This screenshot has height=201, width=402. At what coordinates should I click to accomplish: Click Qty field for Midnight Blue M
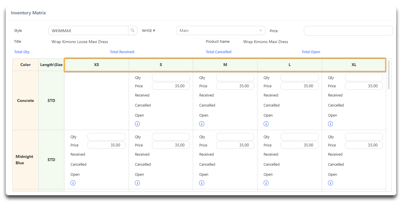tap(235, 137)
